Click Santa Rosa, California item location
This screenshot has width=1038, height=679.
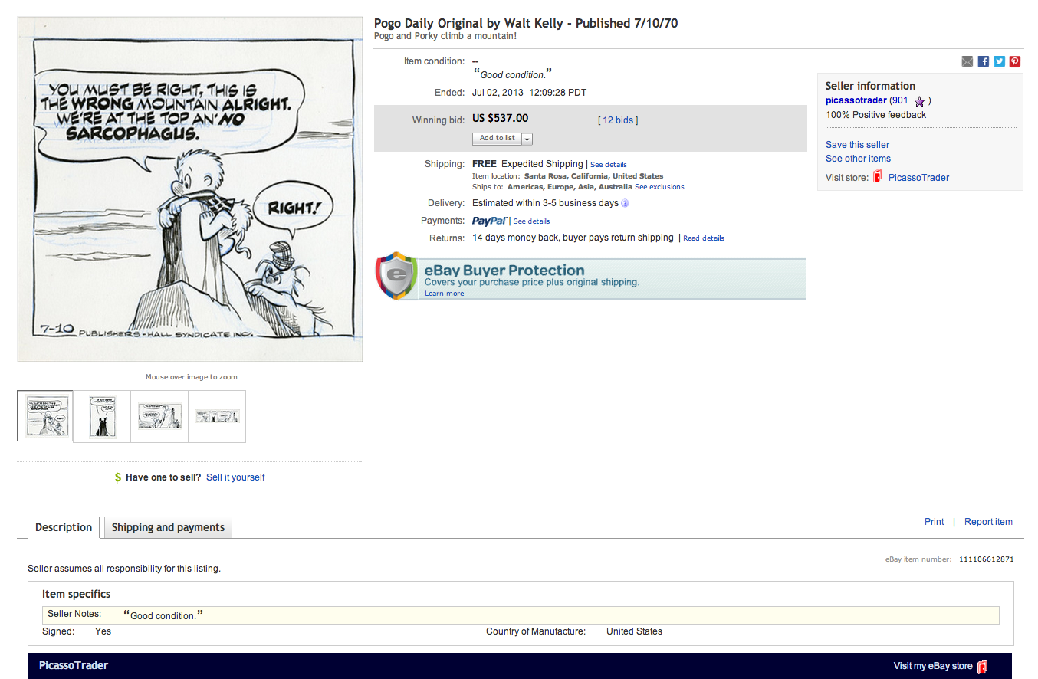coord(593,176)
